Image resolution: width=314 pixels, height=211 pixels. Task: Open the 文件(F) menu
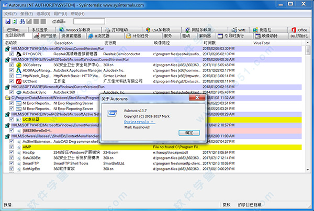[x=10, y=14]
